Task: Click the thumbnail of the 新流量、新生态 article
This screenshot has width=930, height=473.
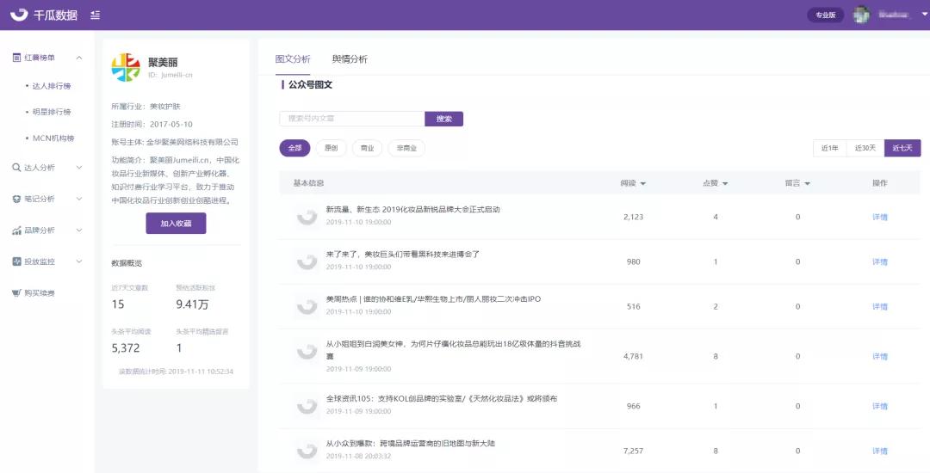Action: [307, 217]
